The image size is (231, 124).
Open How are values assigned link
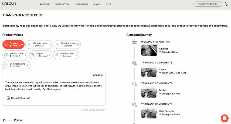pos(93,110)
